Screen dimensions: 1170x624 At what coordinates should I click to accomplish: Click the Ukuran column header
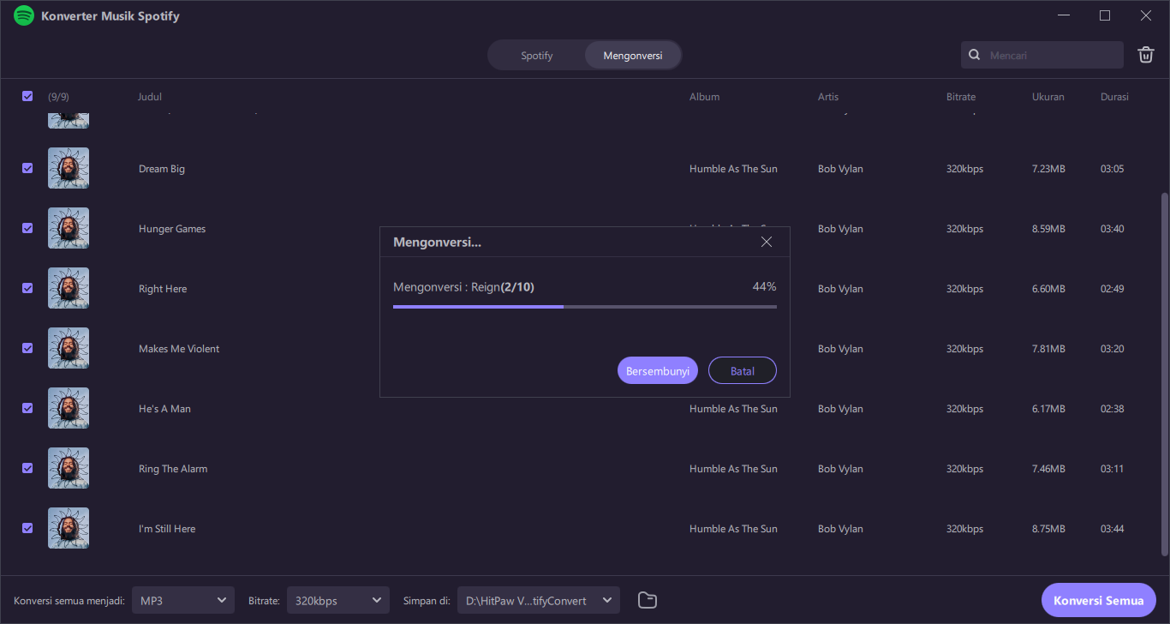click(1048, 97)
